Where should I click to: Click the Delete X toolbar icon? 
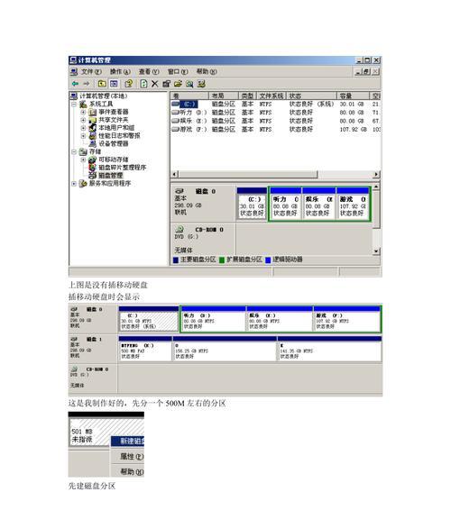click(154, 84)
